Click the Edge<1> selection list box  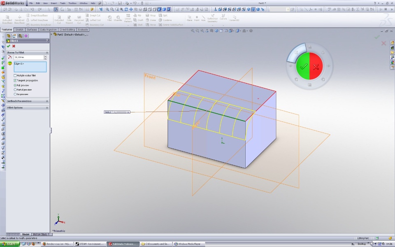(30, 67)
